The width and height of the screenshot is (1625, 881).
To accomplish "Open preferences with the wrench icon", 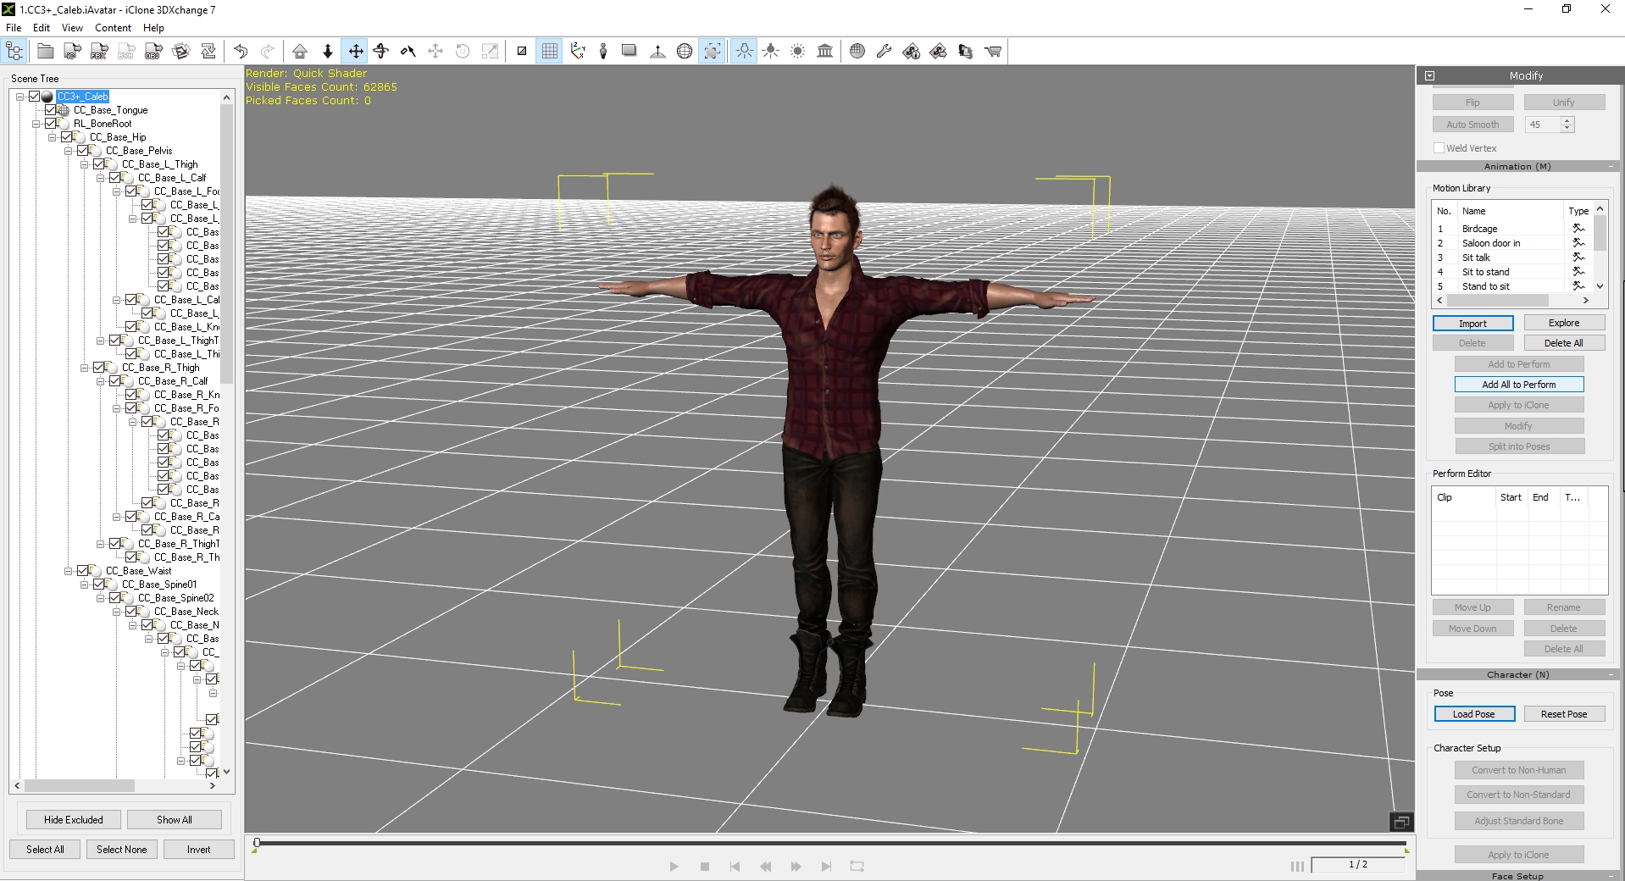I will tap(884, 52).
